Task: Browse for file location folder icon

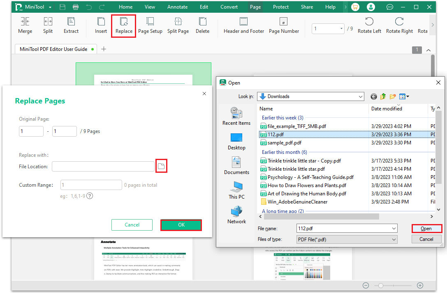Action: click(x=161, y=166)
